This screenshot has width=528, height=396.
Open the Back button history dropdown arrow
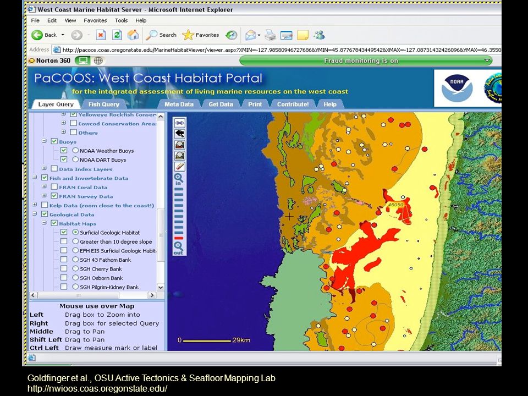(x=63, y=35)
